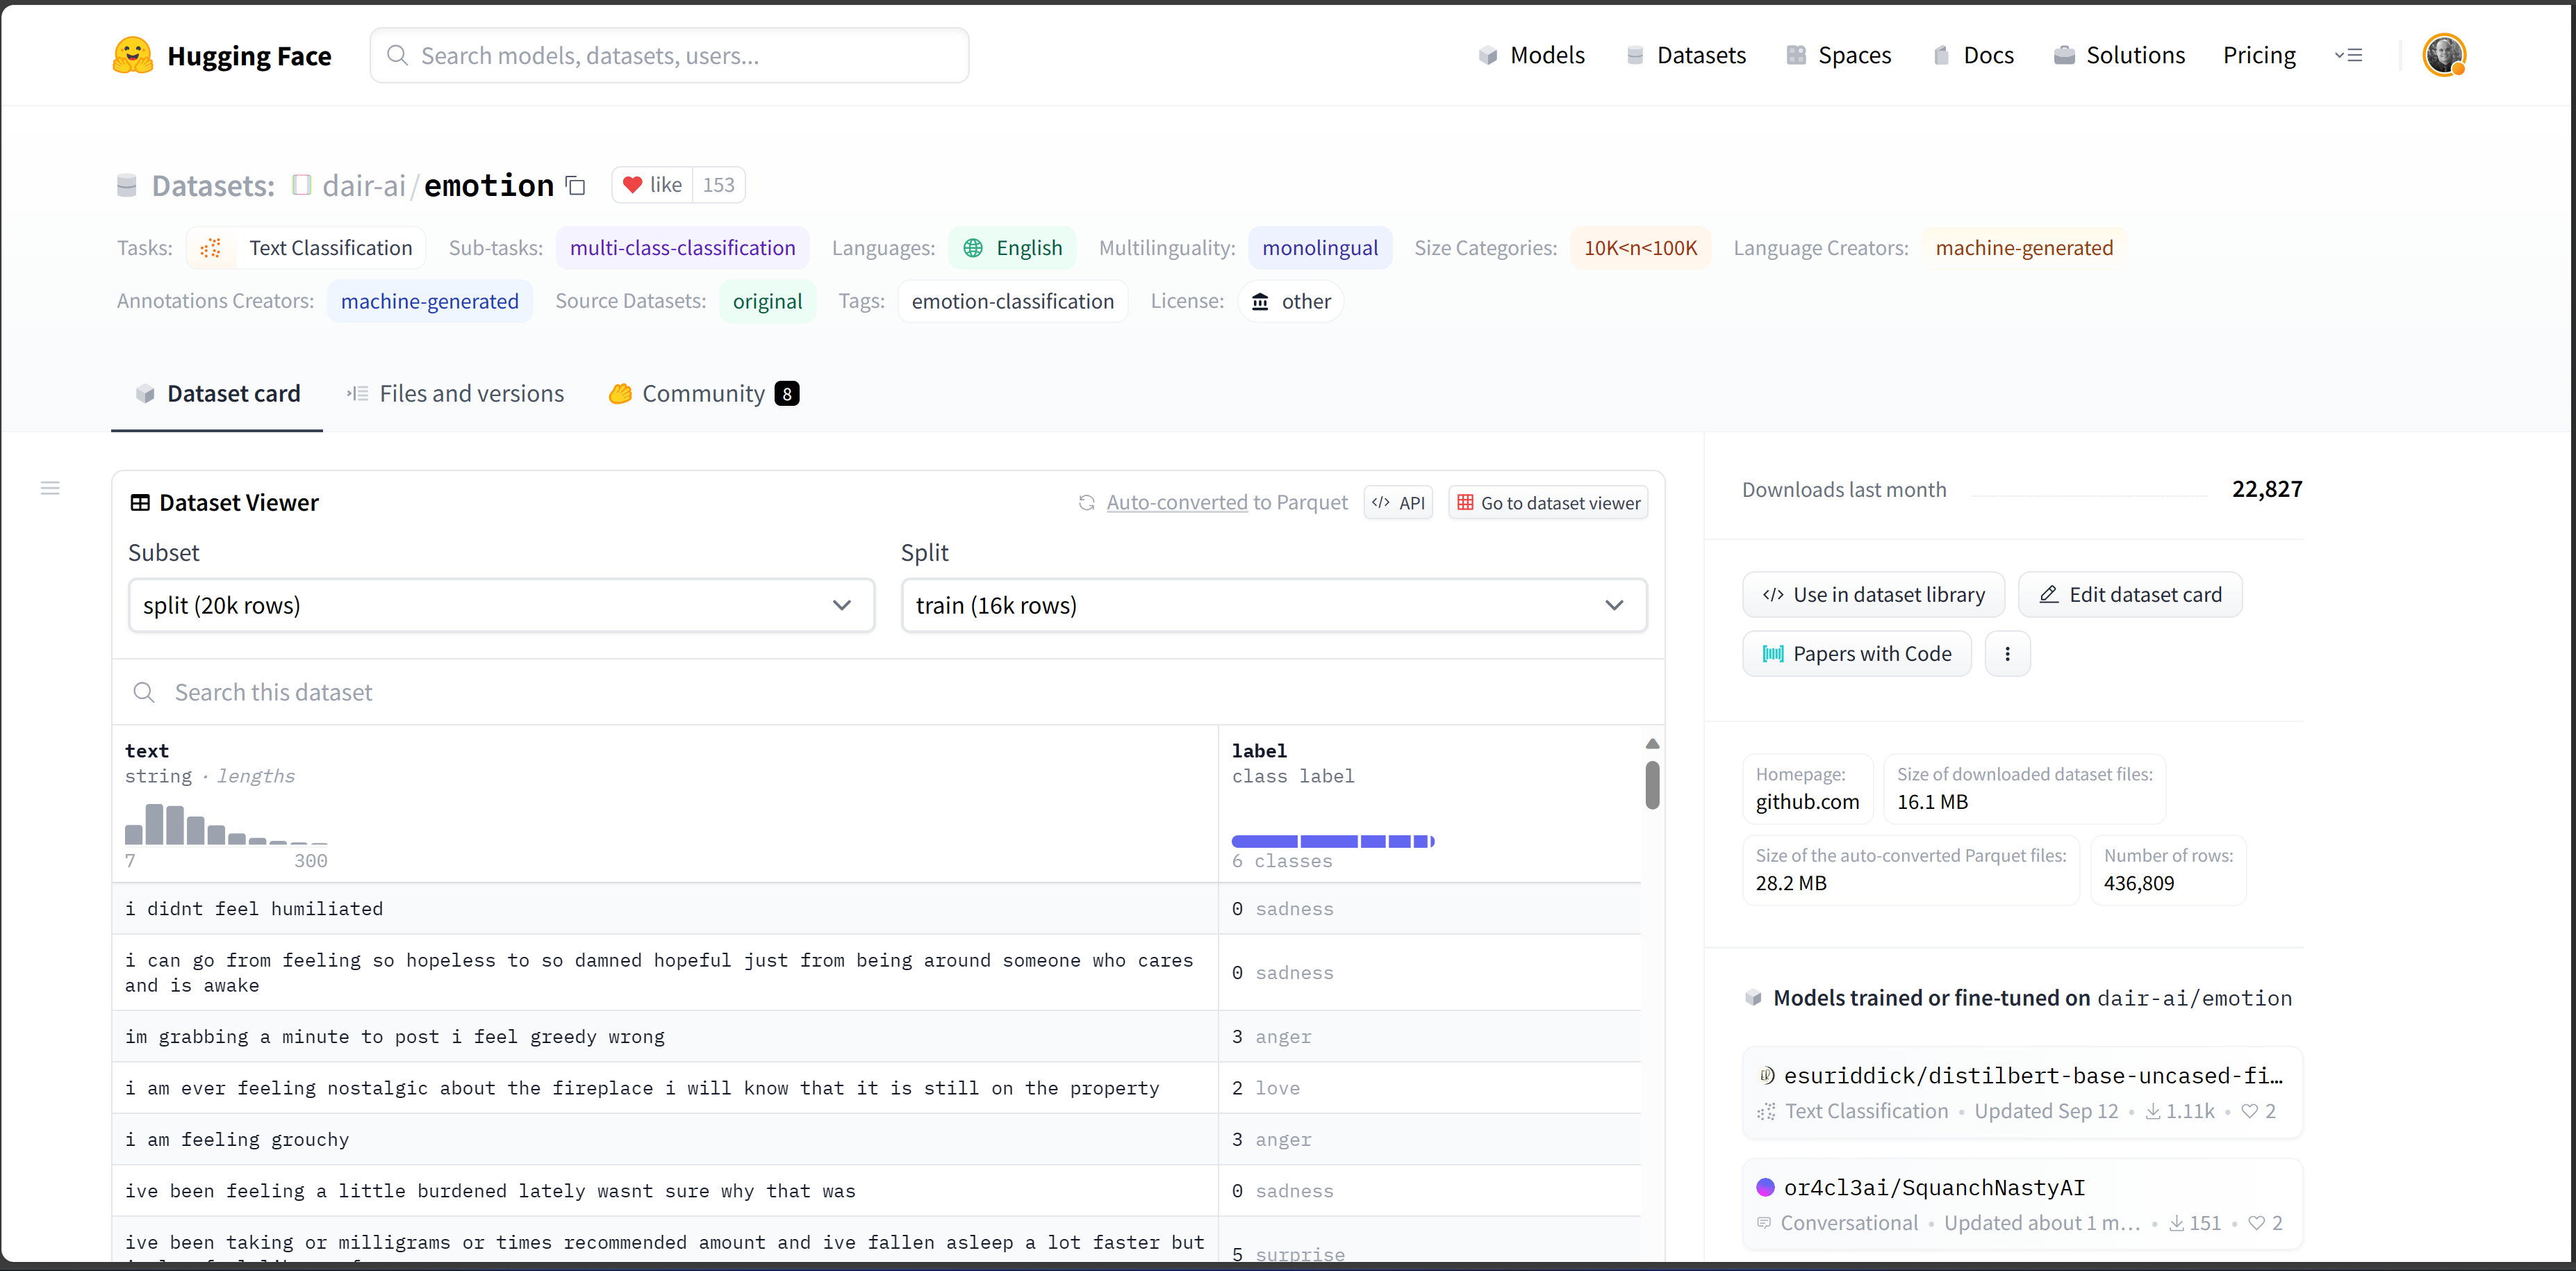Click the dair-ai organization avatar icon
The height and width of the screenshot is (1271, 2576).
[302, 185]
